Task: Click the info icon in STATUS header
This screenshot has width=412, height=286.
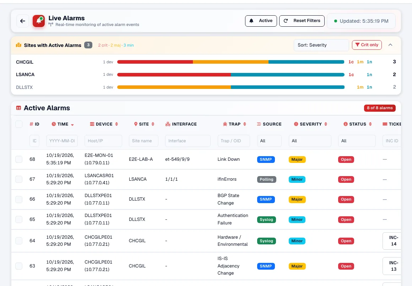Action: tap(346, 124)
